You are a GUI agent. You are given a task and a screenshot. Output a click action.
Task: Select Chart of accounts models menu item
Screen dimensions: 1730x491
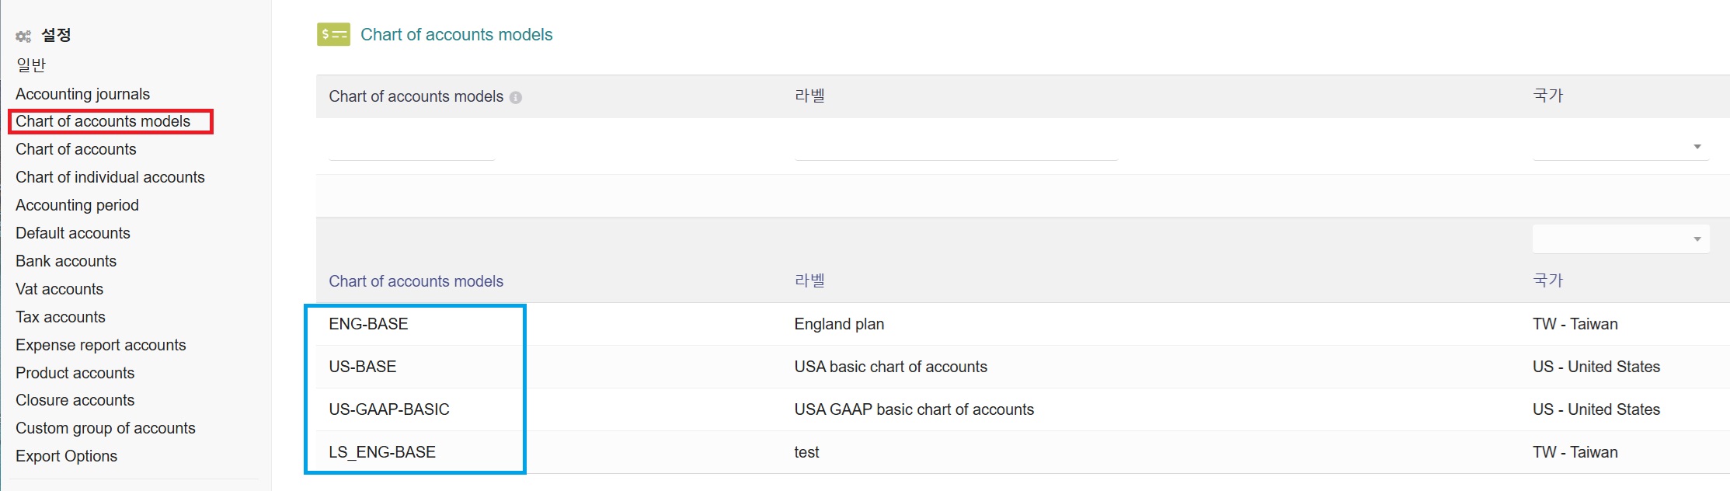coord(103,121)
